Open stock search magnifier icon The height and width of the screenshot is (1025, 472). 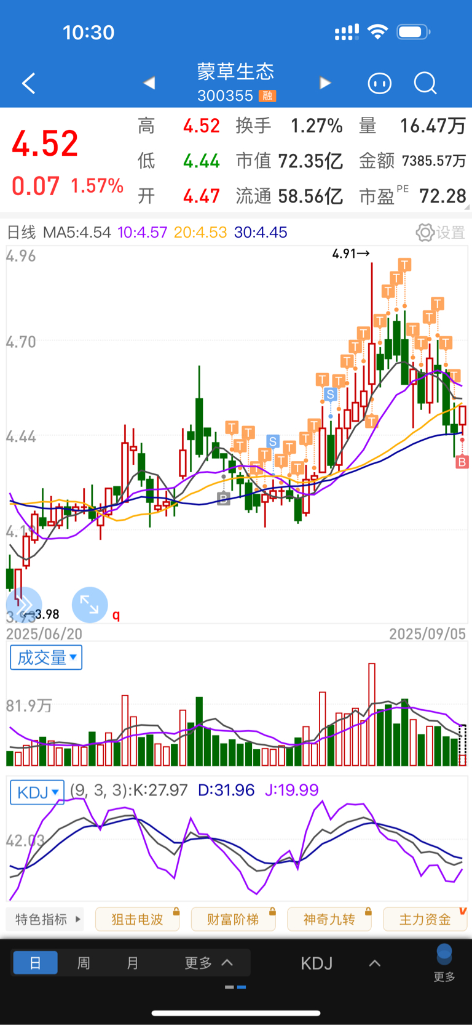pos(425,83)
